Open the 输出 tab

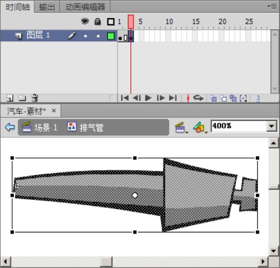47,7
